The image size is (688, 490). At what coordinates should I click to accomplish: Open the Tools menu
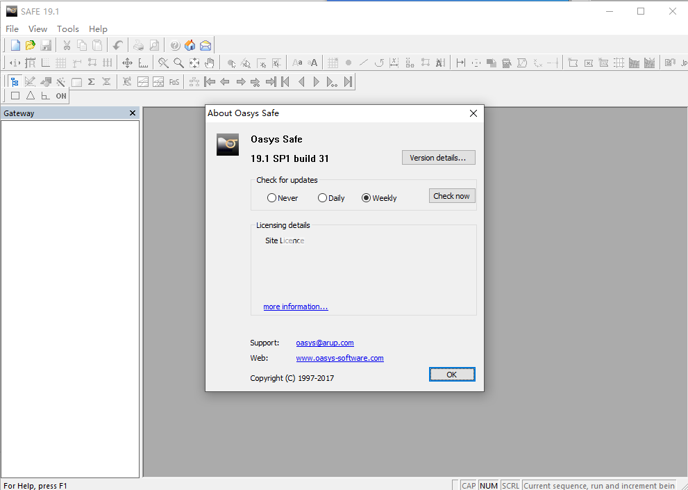pos(68,29)
